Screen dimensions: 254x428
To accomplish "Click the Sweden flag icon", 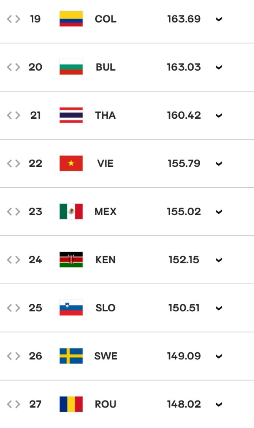I will point(71,356).
